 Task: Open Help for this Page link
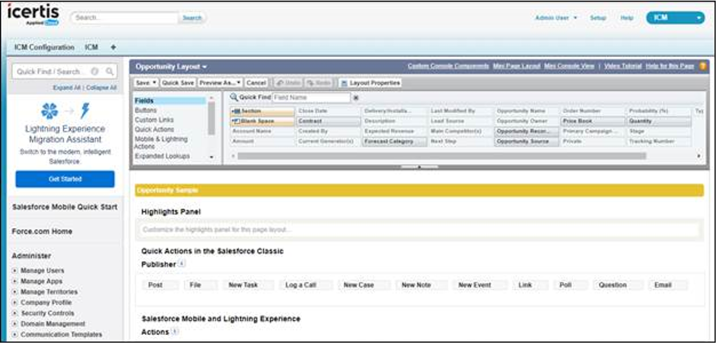[x=670, y=66]
